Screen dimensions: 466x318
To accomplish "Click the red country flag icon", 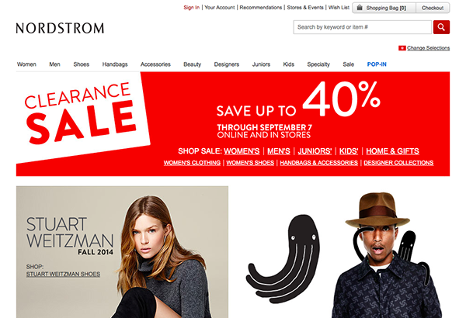I will tap(402, 48).
